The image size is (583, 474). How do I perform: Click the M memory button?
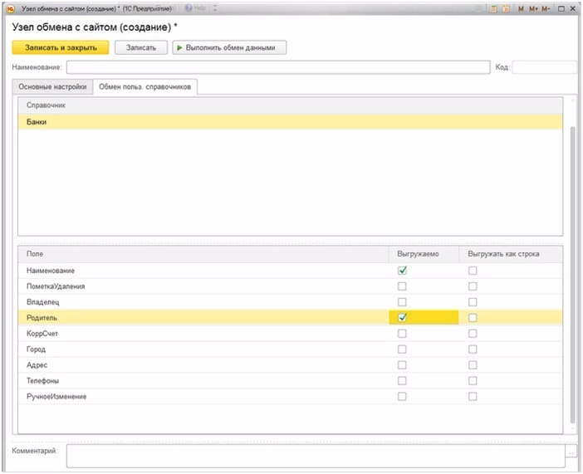coord(521,7)
